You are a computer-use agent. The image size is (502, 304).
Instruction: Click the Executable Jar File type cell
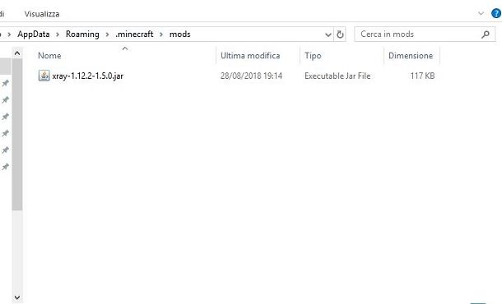pos(337,76)
